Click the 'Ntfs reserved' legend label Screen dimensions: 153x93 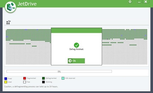(70, 78)
